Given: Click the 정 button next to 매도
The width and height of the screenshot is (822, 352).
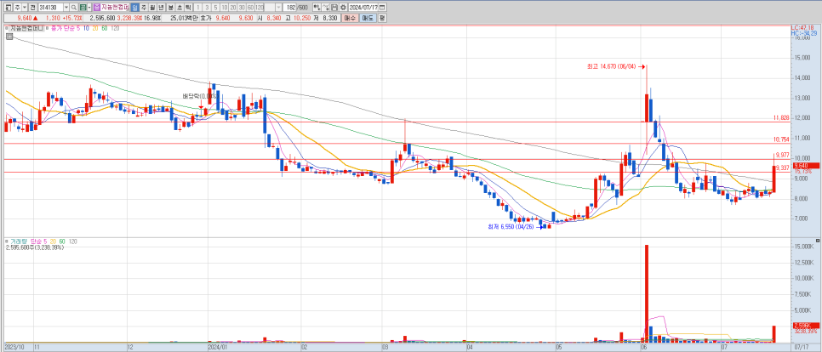Looking at the screenshot, I should 382,18.
